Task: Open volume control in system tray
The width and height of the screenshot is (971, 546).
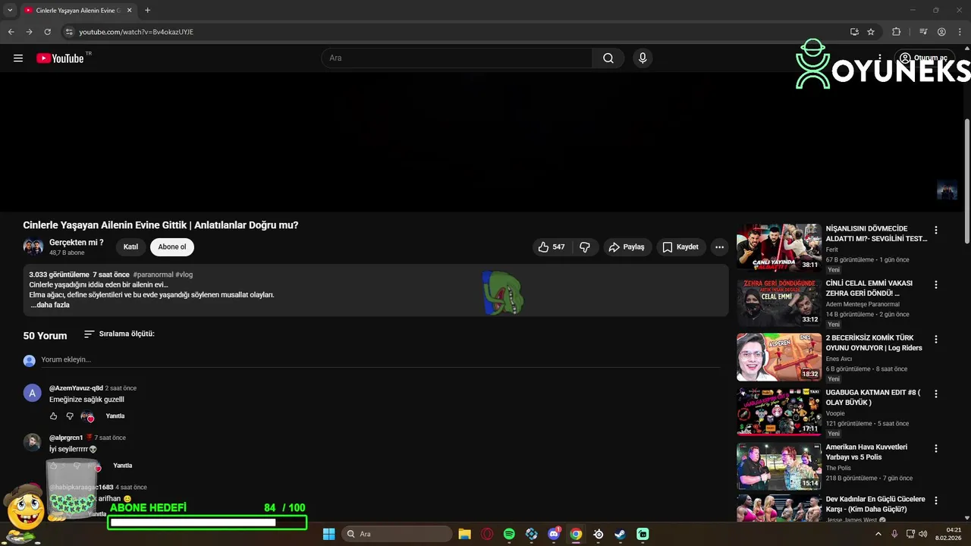Action: coord(923,534)
